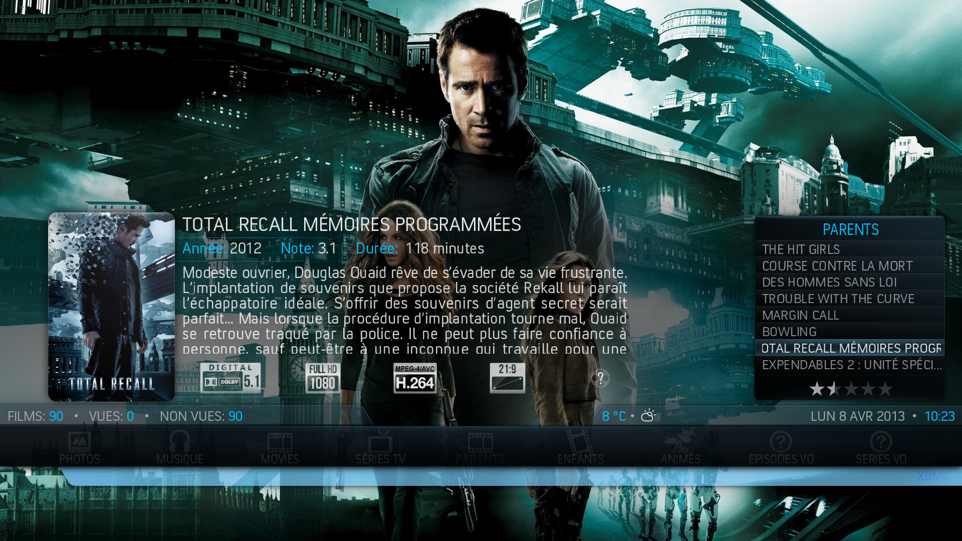Click the unknown studio question mark icon
Image resolution: width=962 pixels, height=541 pixels.
pos(600,378)
